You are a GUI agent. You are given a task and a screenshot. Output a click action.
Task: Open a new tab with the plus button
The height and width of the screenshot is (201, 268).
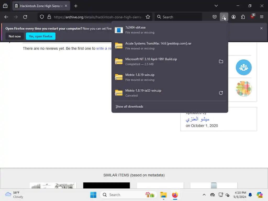click(76, 6)
